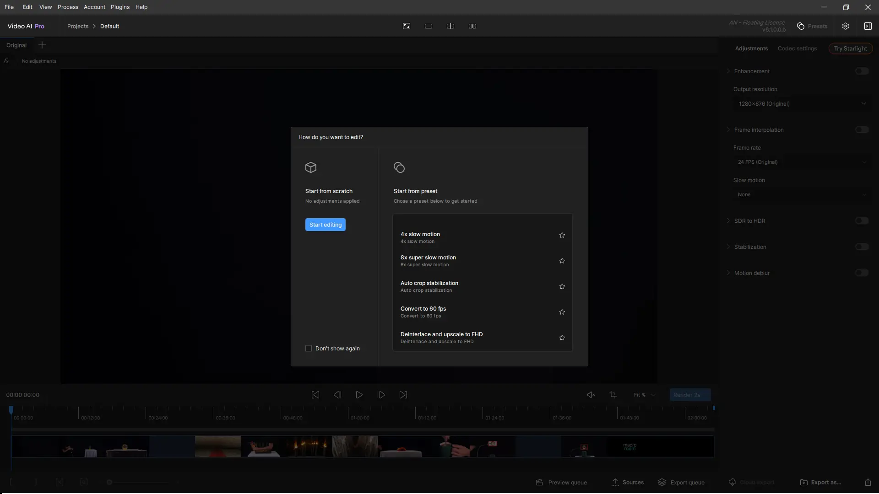Adjust the timeline zoom slider
Image resolution: width=879 pixels, height=494 pixels.
pos(109,482)
